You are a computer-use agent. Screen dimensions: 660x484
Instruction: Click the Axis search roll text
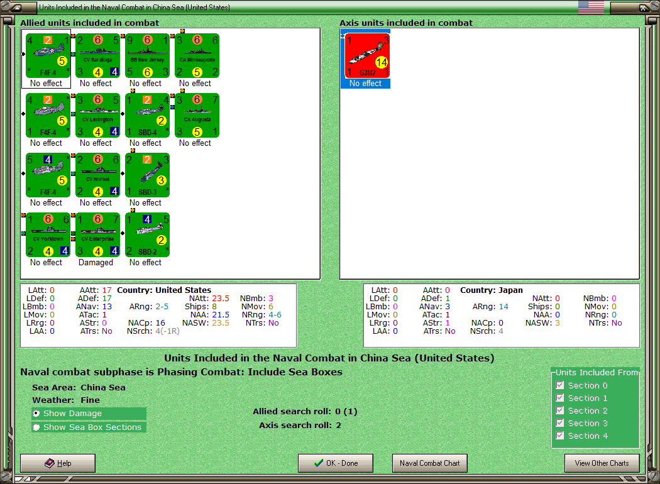[x=300, y=426]
